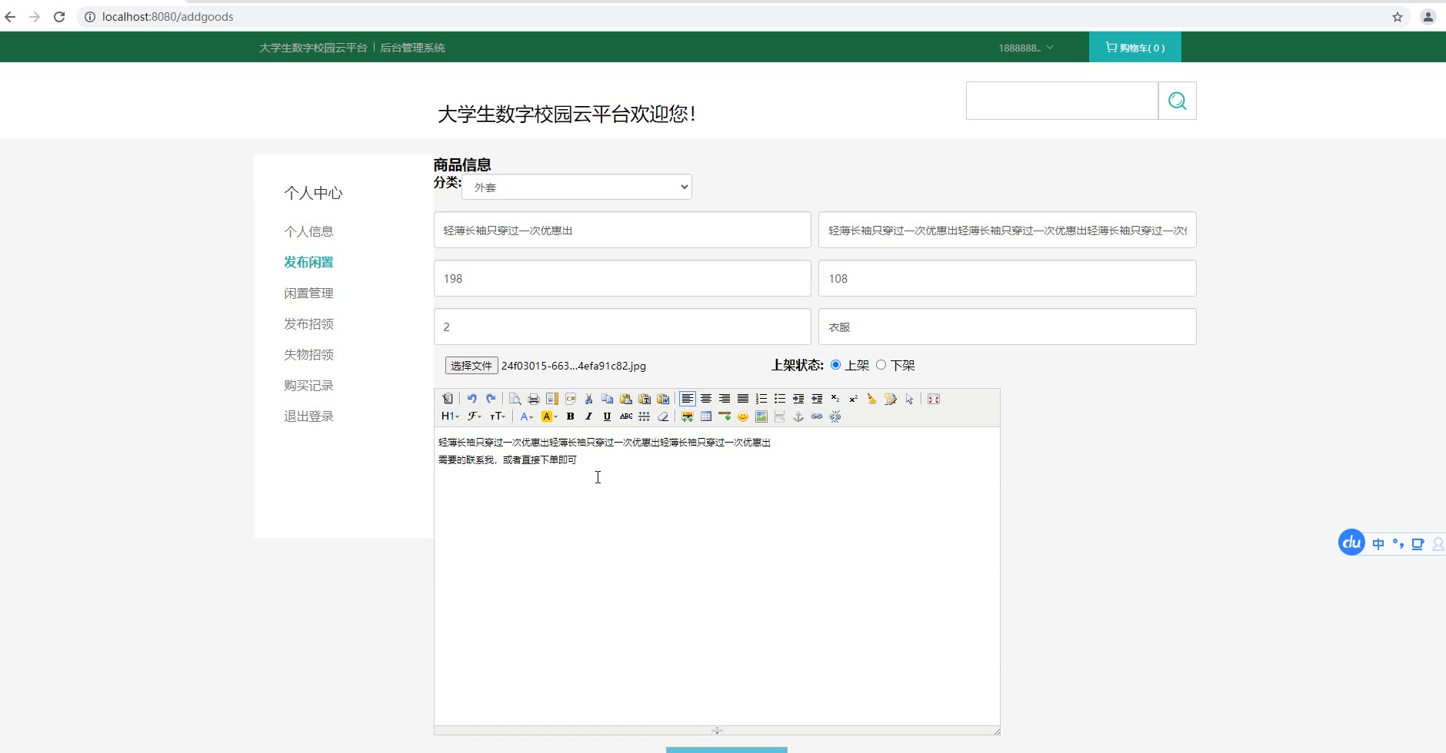Click the cut scissors icon

coord(588,399)
